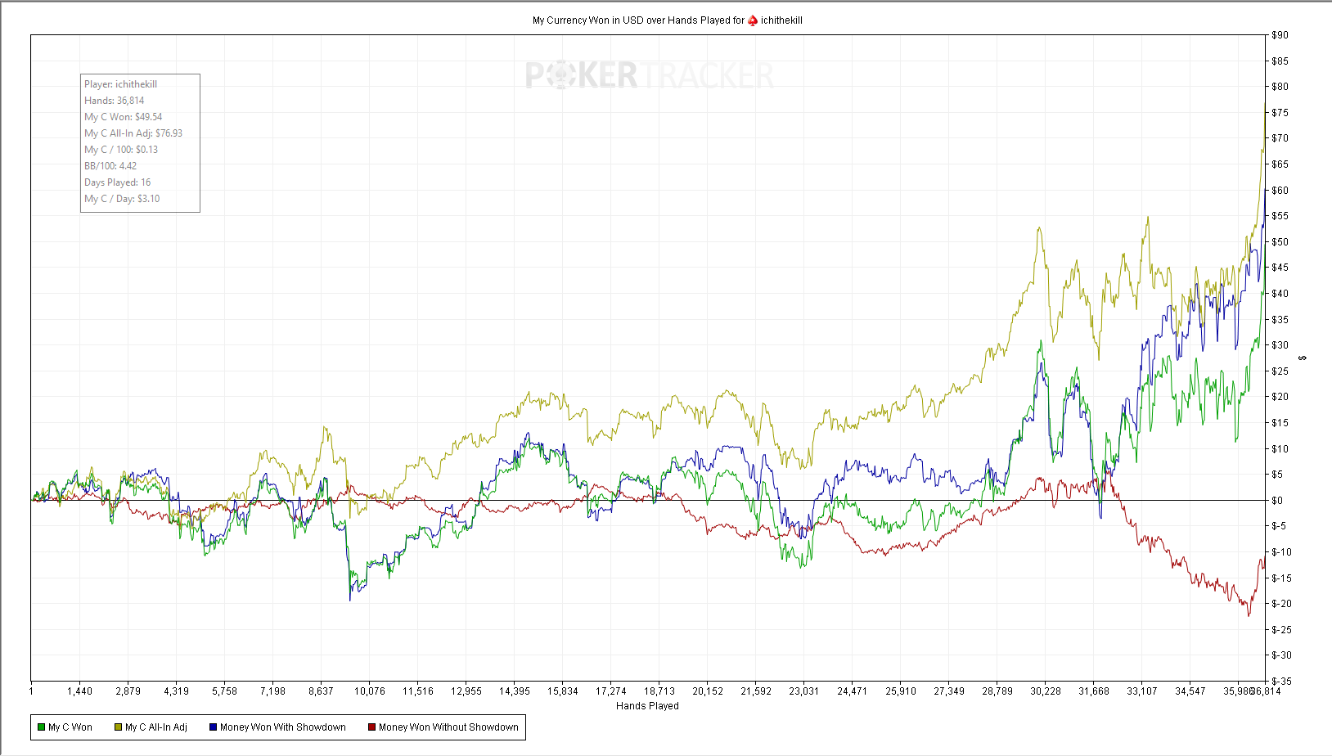
Task: Click the '$-35' y-axis label
Action: (x=1281, y=682)
